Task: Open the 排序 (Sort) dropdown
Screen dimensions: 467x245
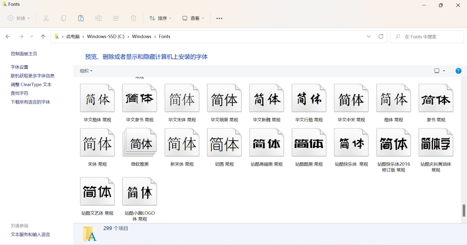Action: 160,19
